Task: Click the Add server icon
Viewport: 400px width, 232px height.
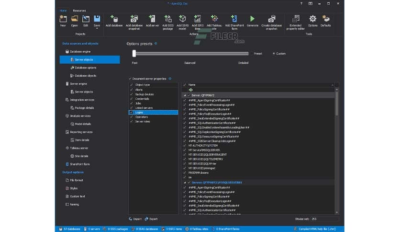Action: [x=152, y=19]
